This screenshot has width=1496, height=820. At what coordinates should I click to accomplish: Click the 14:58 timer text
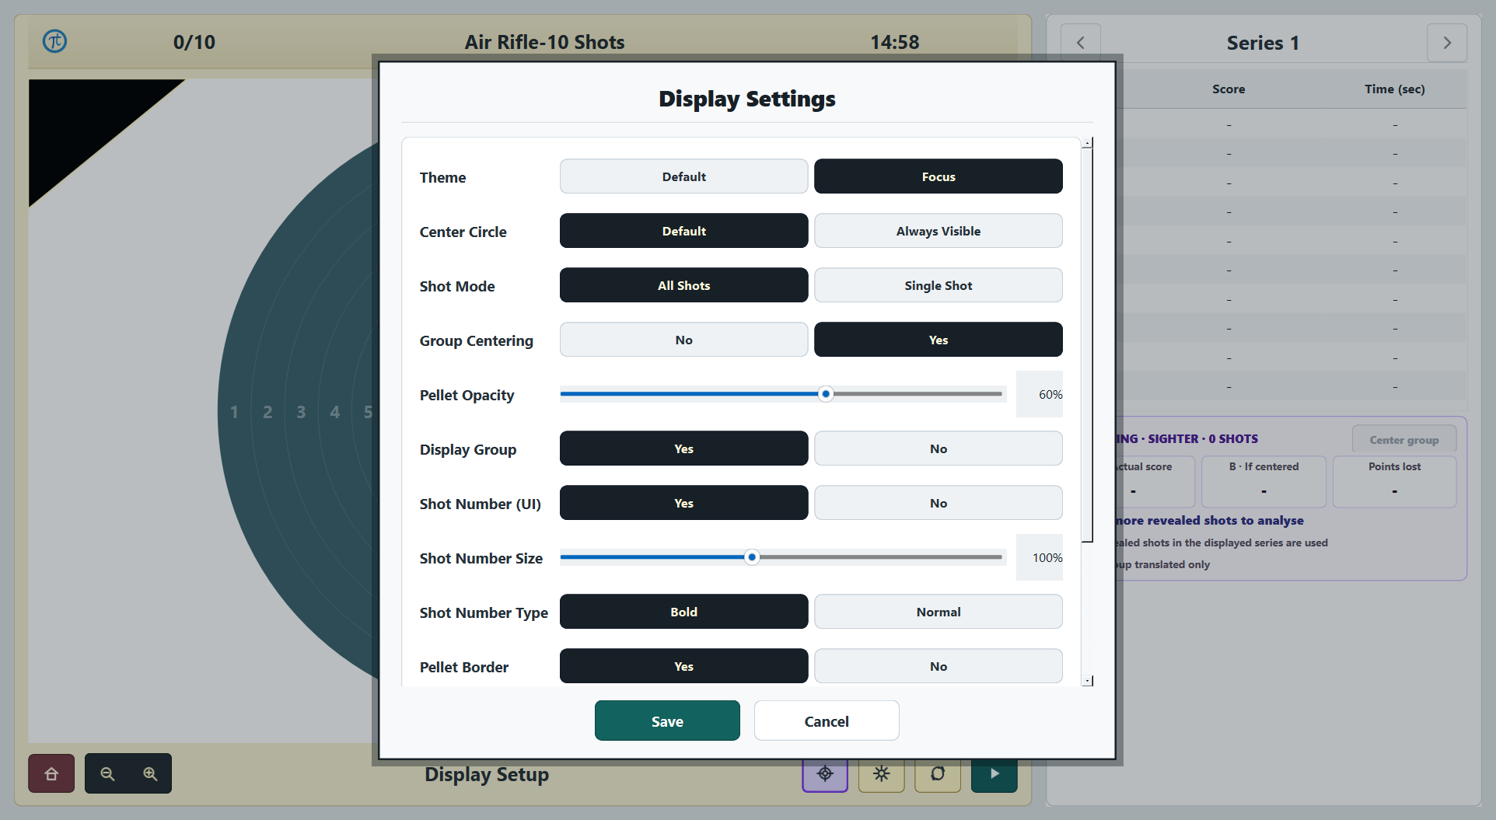click(x=895, y=42)
